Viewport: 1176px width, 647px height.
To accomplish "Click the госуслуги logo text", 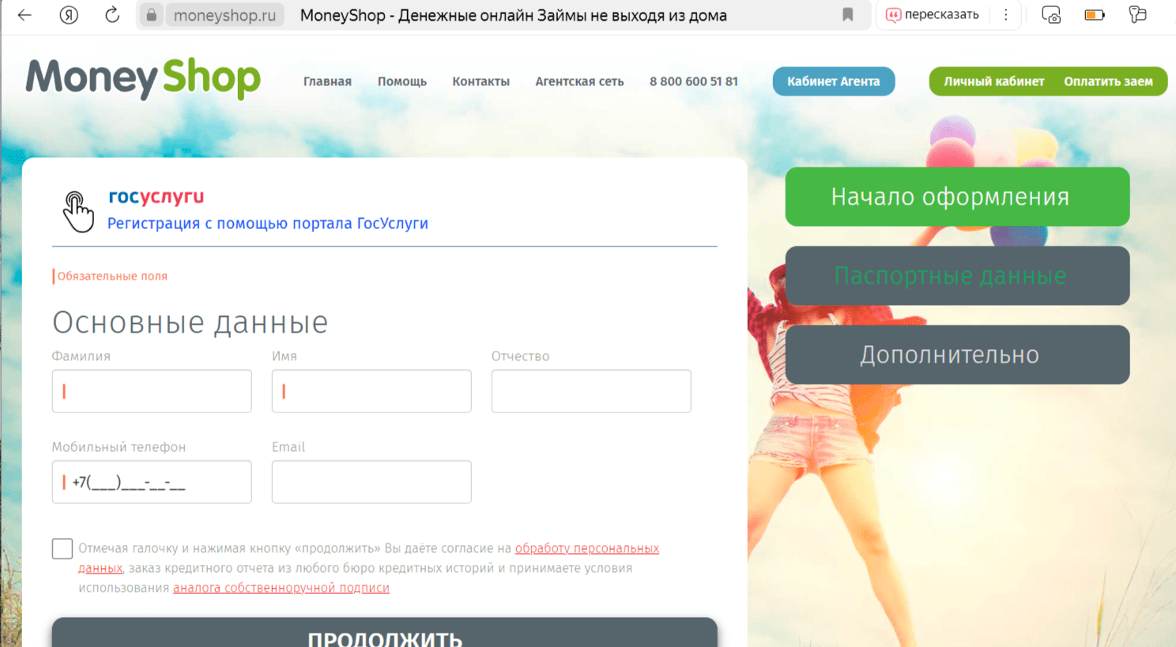I will click(x=156, y=197).
